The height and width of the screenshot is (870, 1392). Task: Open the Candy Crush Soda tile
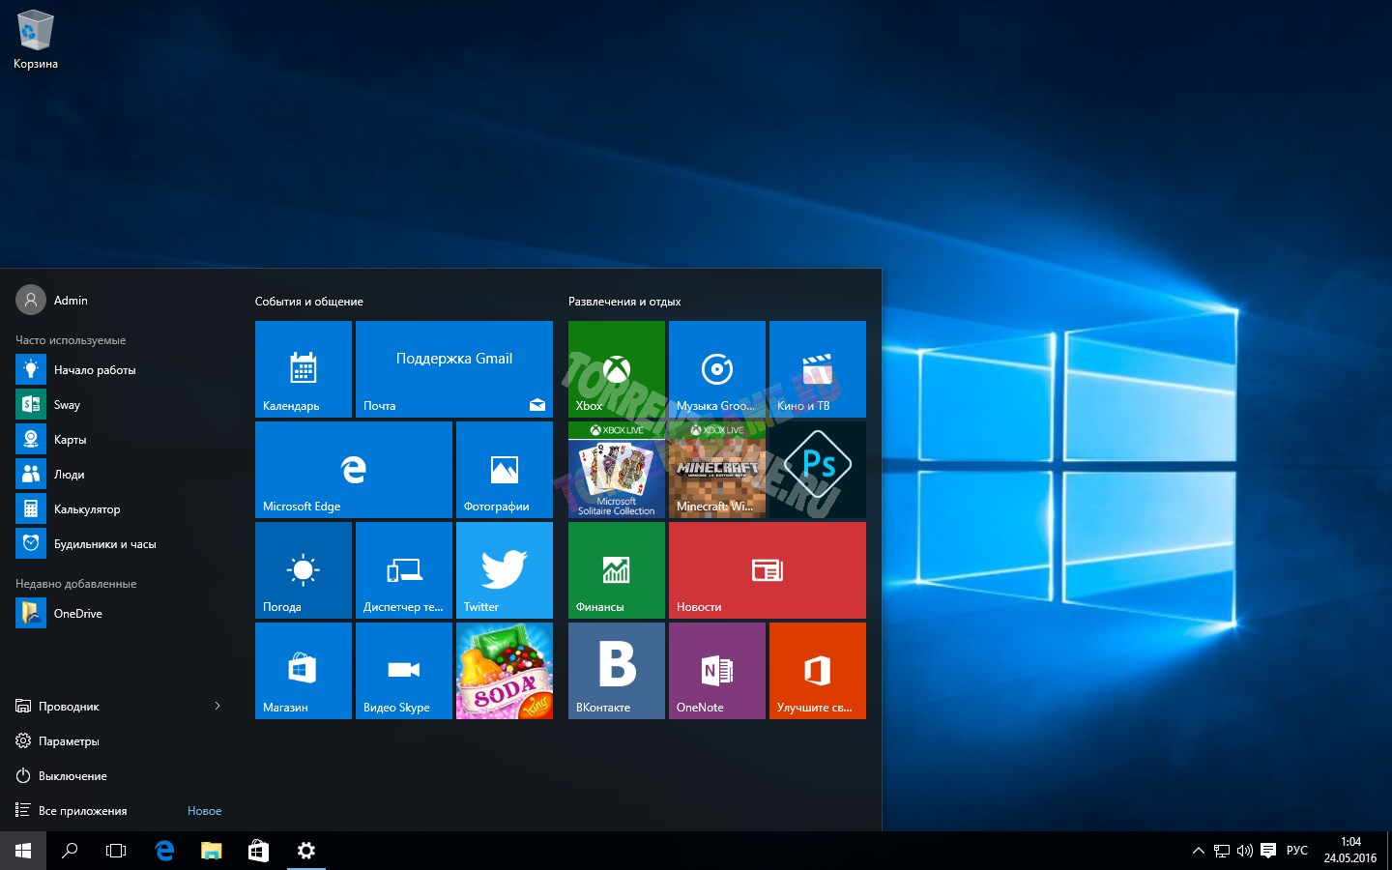click(x=504, y=671)
